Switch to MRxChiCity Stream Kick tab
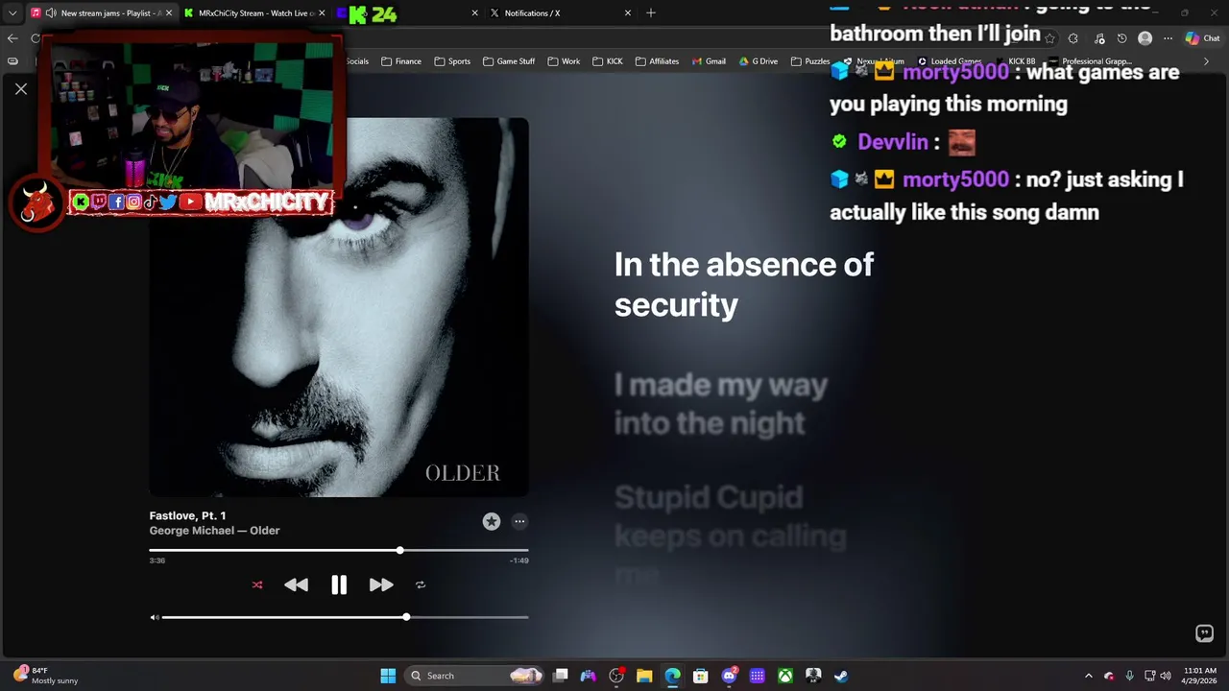 coord(254,13)
